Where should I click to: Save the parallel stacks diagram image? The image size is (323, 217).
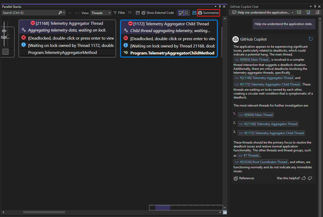pyautogui.click(x=194, y=13)
